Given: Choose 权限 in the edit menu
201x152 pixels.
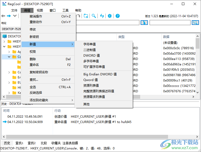Looking at the screenshot, I should pos(48,52).
